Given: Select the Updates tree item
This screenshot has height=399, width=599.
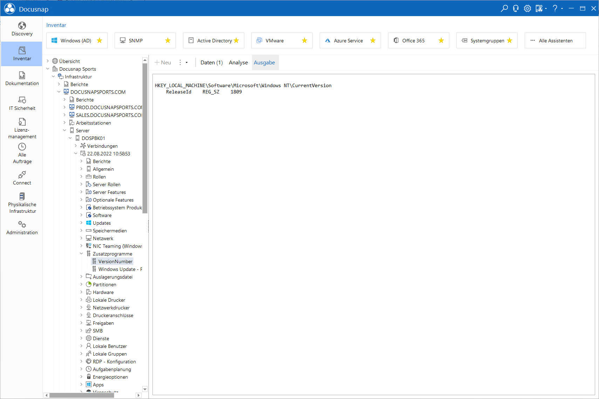Looking at the screenshot, I should tap(102, 223).
